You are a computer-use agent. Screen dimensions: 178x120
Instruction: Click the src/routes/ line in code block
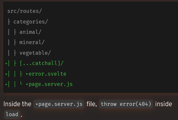25,11
